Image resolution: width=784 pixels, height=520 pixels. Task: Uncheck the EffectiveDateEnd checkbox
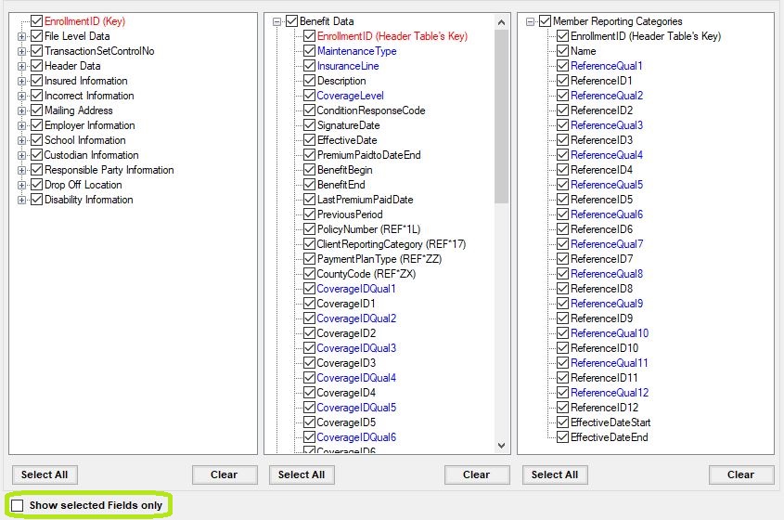(x=562, y=437)
